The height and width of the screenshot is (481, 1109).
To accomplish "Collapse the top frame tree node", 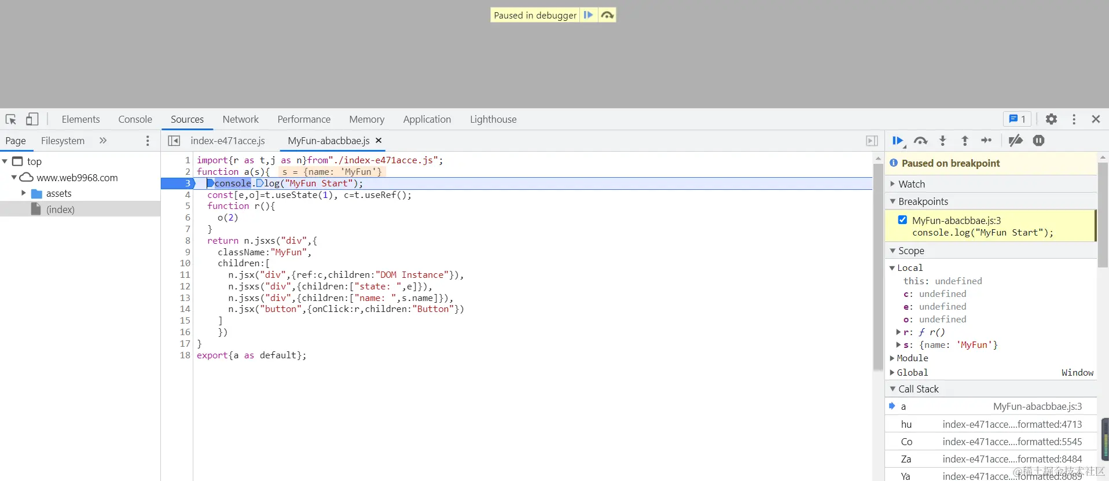I will coord(5,161).
